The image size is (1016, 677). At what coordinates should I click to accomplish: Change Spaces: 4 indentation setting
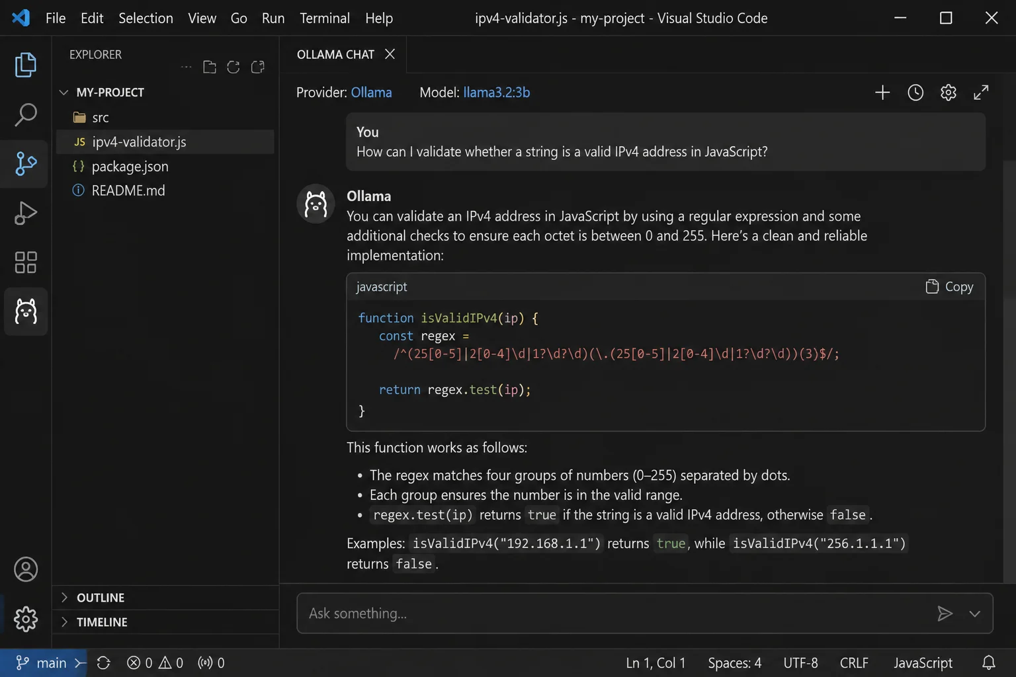pos(734,663)
